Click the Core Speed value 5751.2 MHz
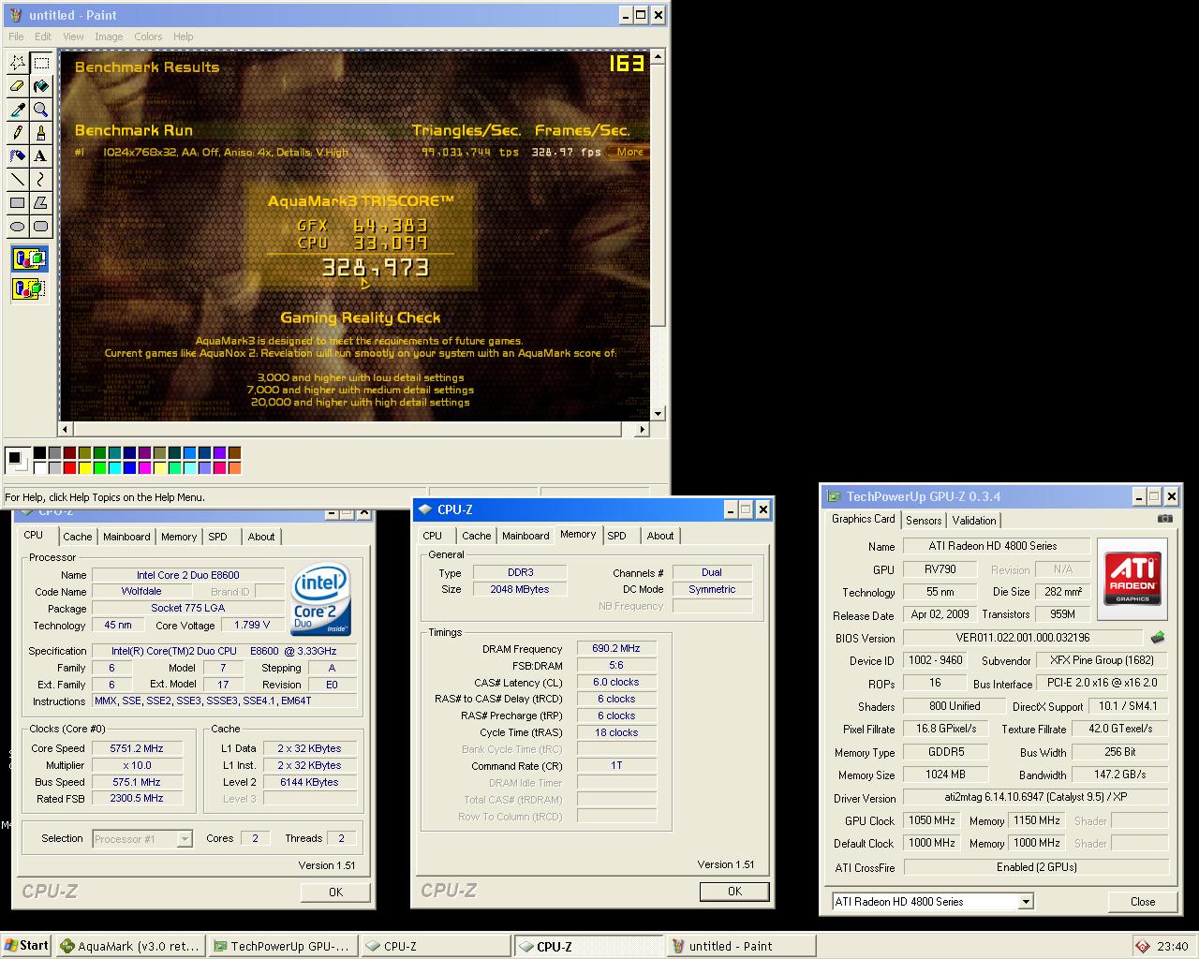The width and height of the screenshot is (1199, 959). [137, 749]
